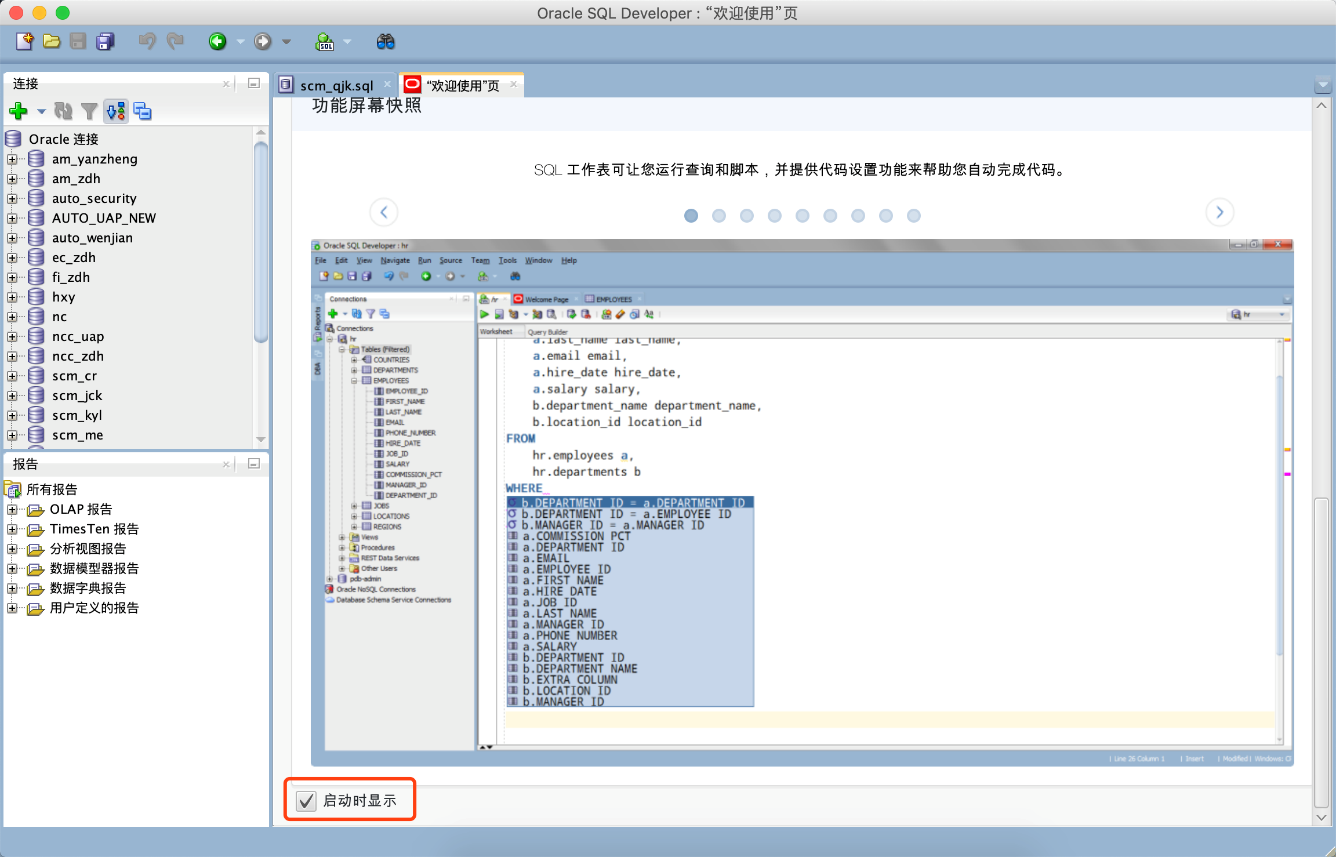Select the second carousel dot
Screen dimensions: 1336x857
click(718, 216)
